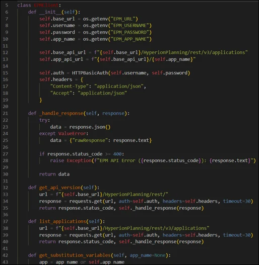Click response.json() on line 23
259x265 pixels.
coord(90,127)
